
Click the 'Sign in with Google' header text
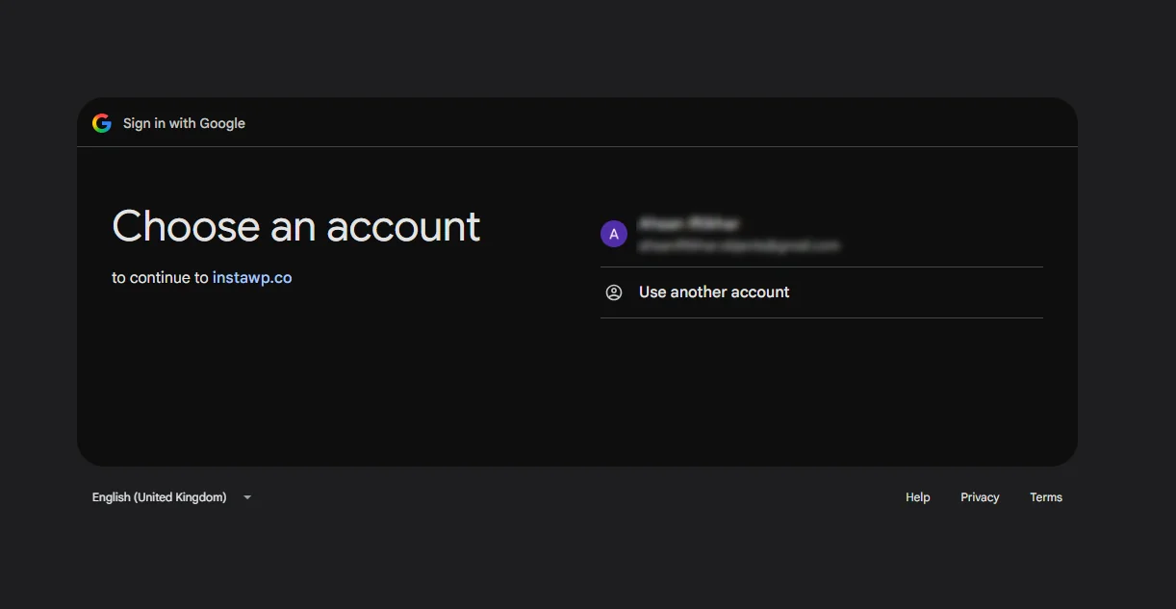[x=184, y=123]
